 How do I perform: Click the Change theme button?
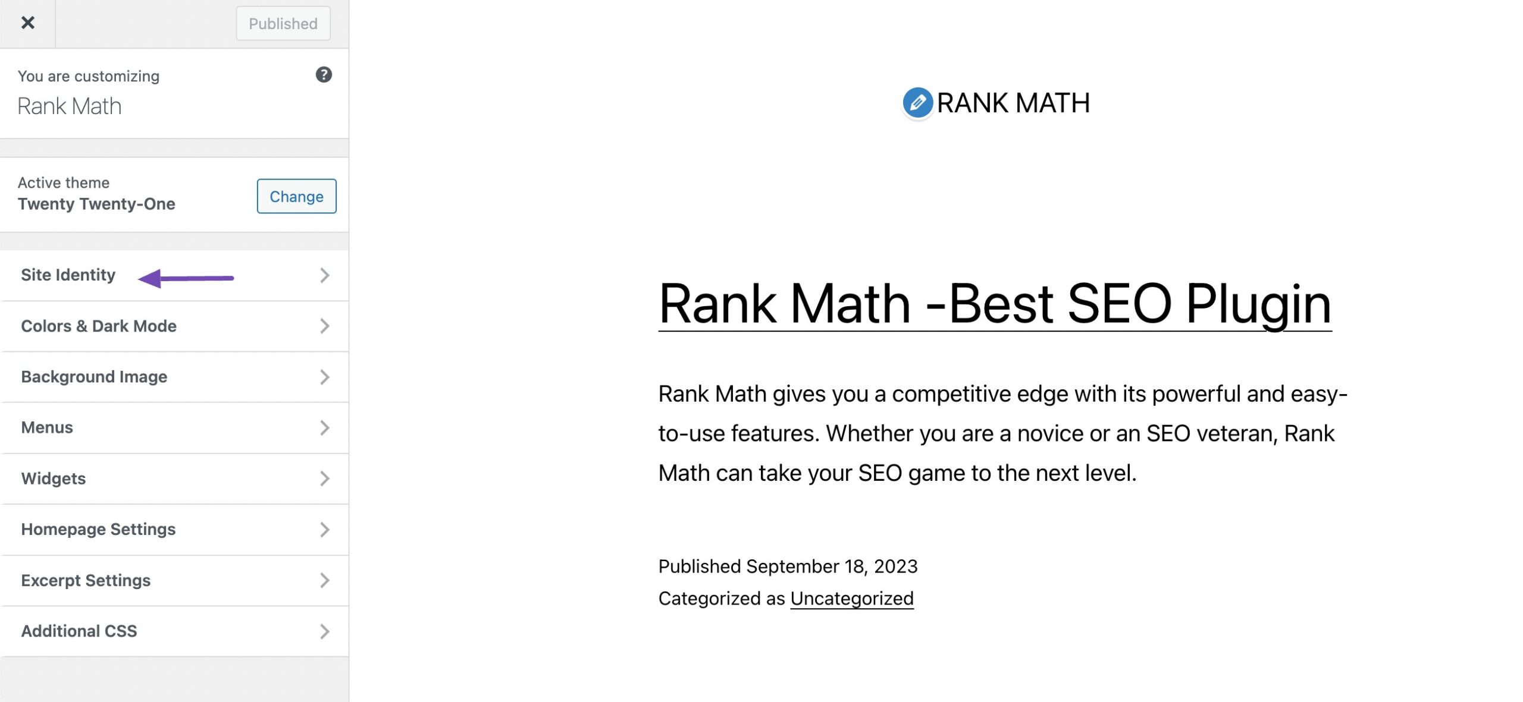296,196
